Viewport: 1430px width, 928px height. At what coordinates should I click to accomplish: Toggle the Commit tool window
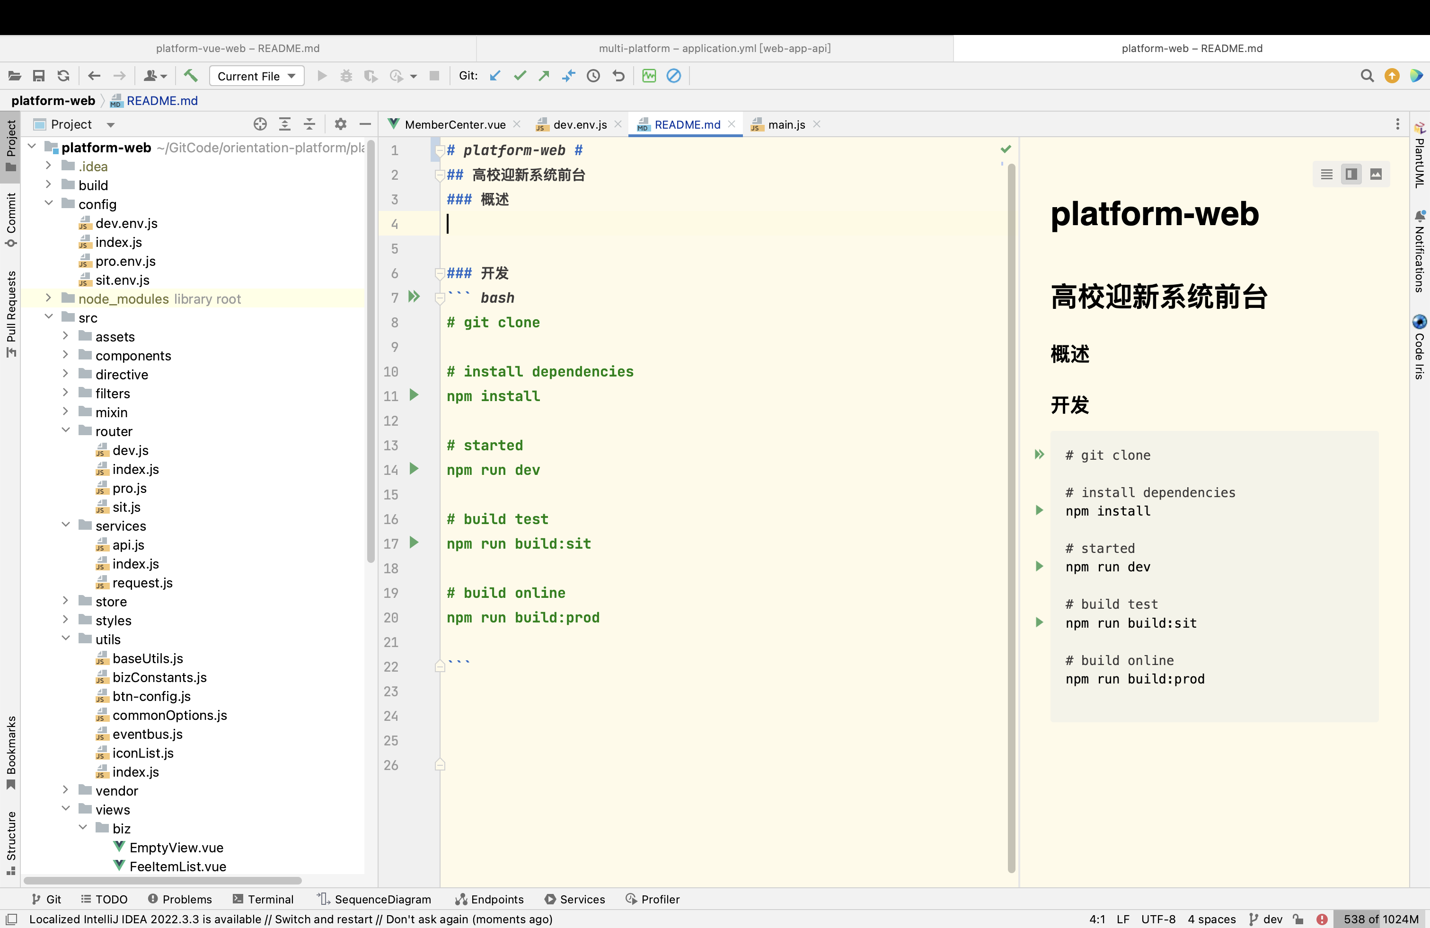11,220
